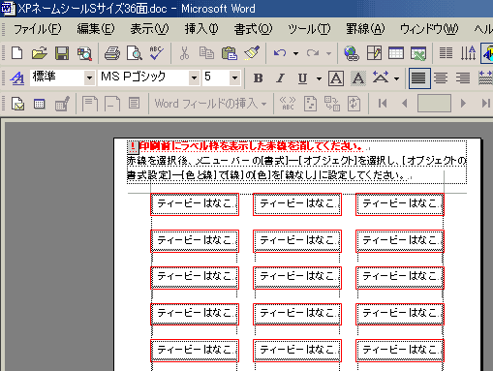Viewport: 493px width, 371px height.
Task: Create a new blank document
Action: (17, 53)
